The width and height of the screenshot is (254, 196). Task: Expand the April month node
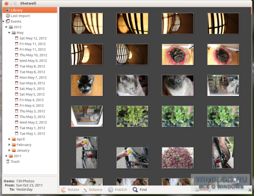click(x=9, y=139)
